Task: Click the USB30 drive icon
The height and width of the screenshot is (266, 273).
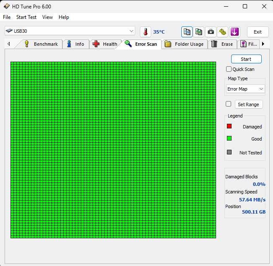Action: click(x=9, y=31)
